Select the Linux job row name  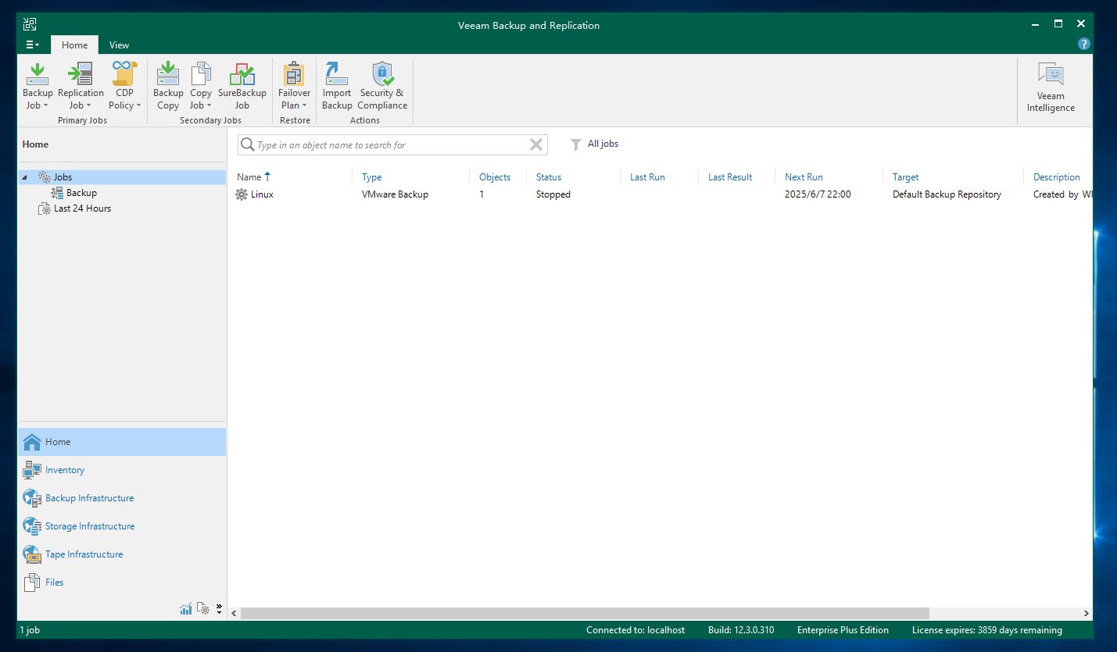tap(262, 194)
